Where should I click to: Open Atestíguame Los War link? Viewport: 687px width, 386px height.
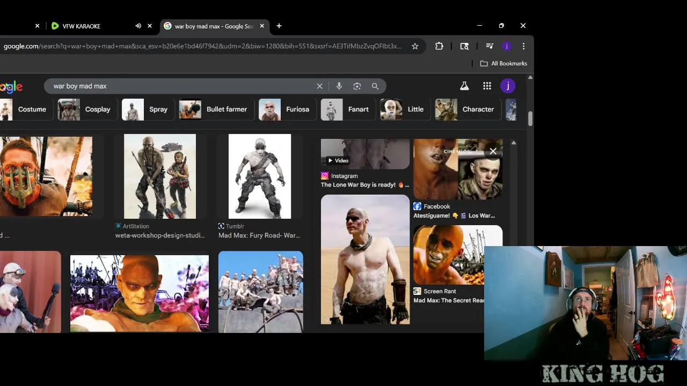454,216
